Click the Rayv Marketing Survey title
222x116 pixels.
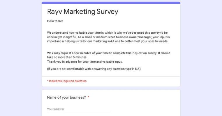82,12
